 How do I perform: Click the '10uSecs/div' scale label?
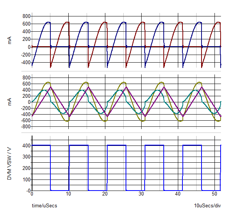coord(207,205)
